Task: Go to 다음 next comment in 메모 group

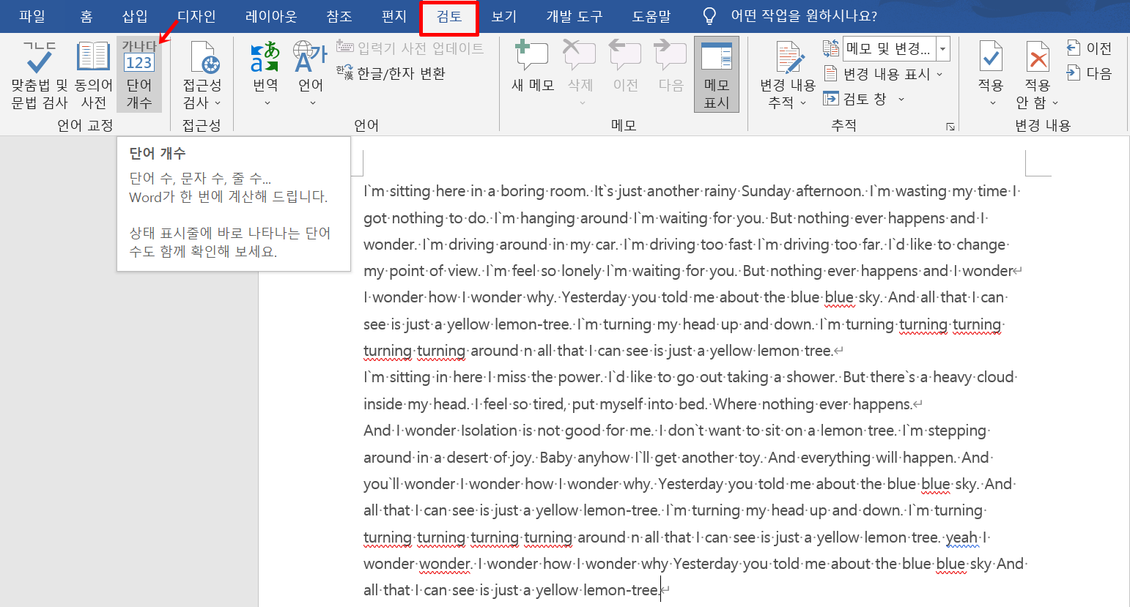Action: pos(671,67)
